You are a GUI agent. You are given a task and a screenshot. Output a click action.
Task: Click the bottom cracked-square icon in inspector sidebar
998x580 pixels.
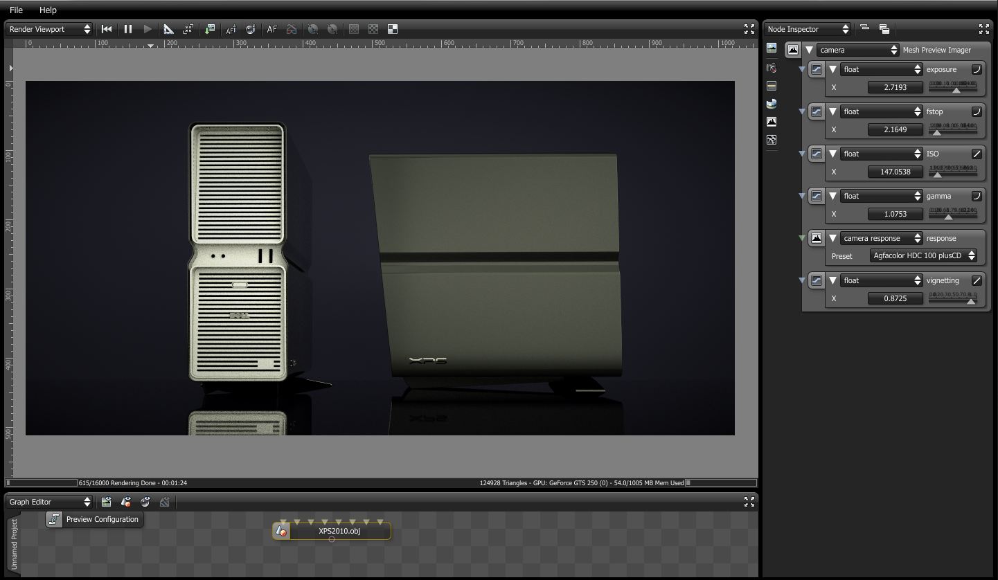(772, 140)
